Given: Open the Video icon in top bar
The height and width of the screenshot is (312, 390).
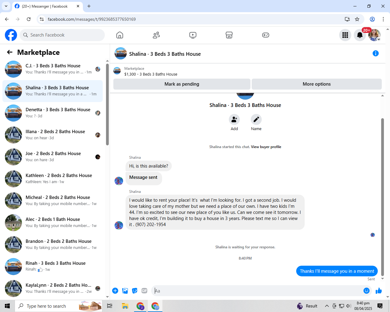Looking at the screenshot, I should pyautogui.click(x=193, y=35).
